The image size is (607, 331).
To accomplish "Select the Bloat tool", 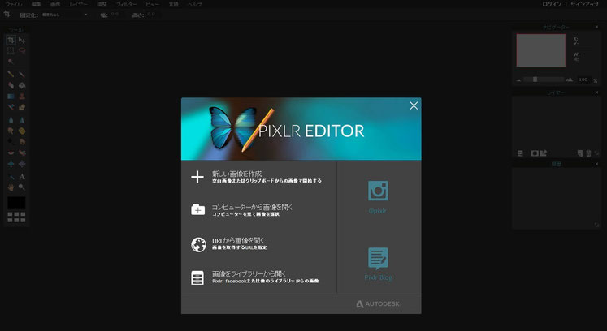I will (11, 164).
